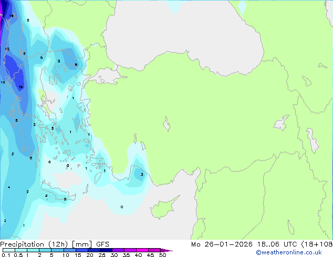Click legend tick label '30'
333x257 pixels.
point(115,255)
